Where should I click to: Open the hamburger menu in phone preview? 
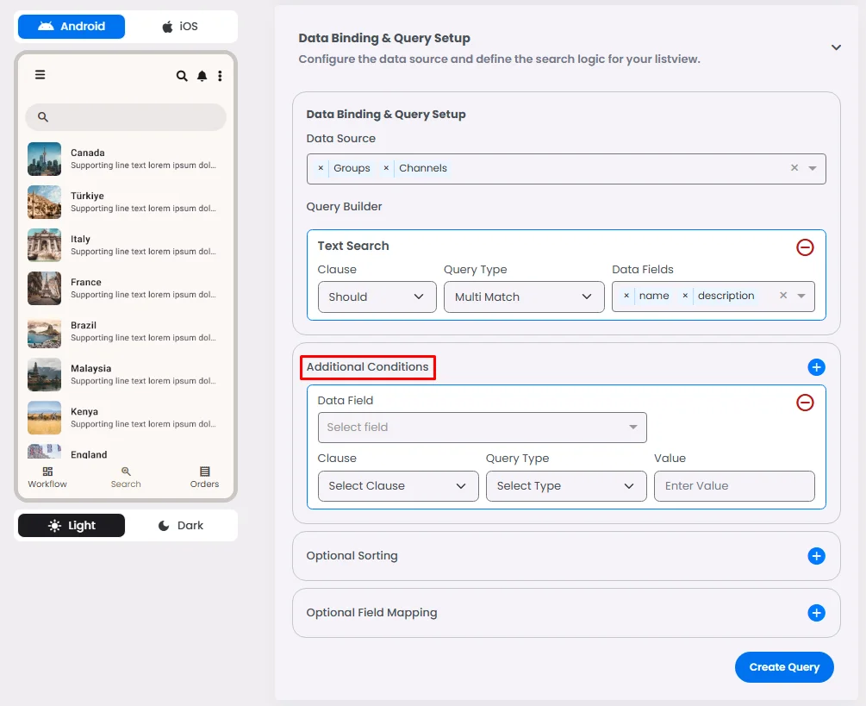(40, 75)
